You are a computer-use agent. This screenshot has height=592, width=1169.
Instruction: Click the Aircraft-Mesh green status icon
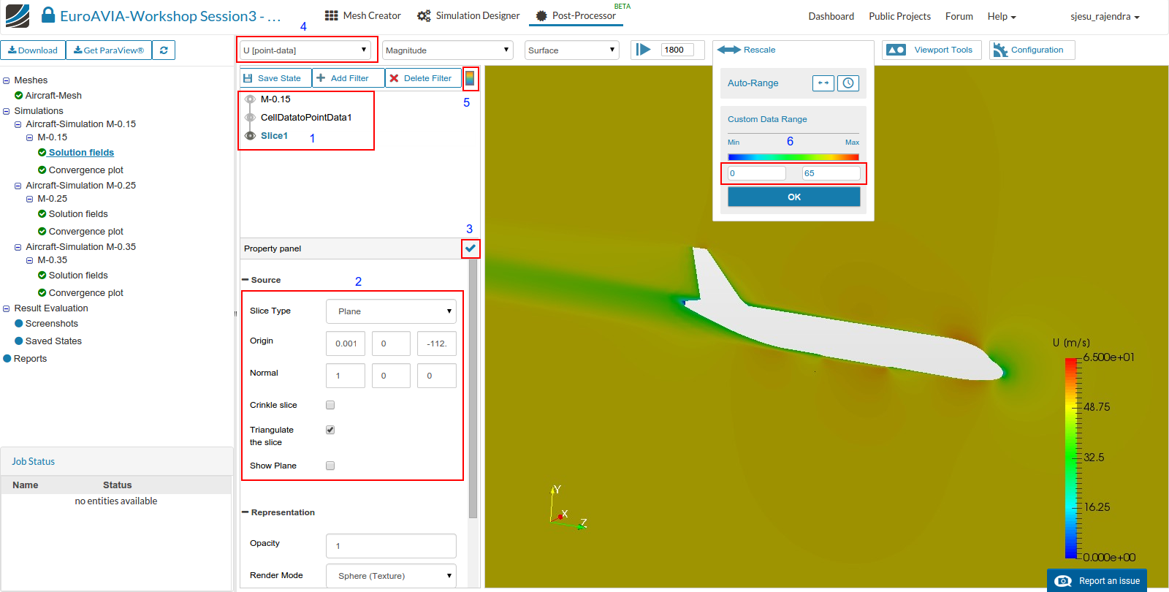[x=19, y=95]
